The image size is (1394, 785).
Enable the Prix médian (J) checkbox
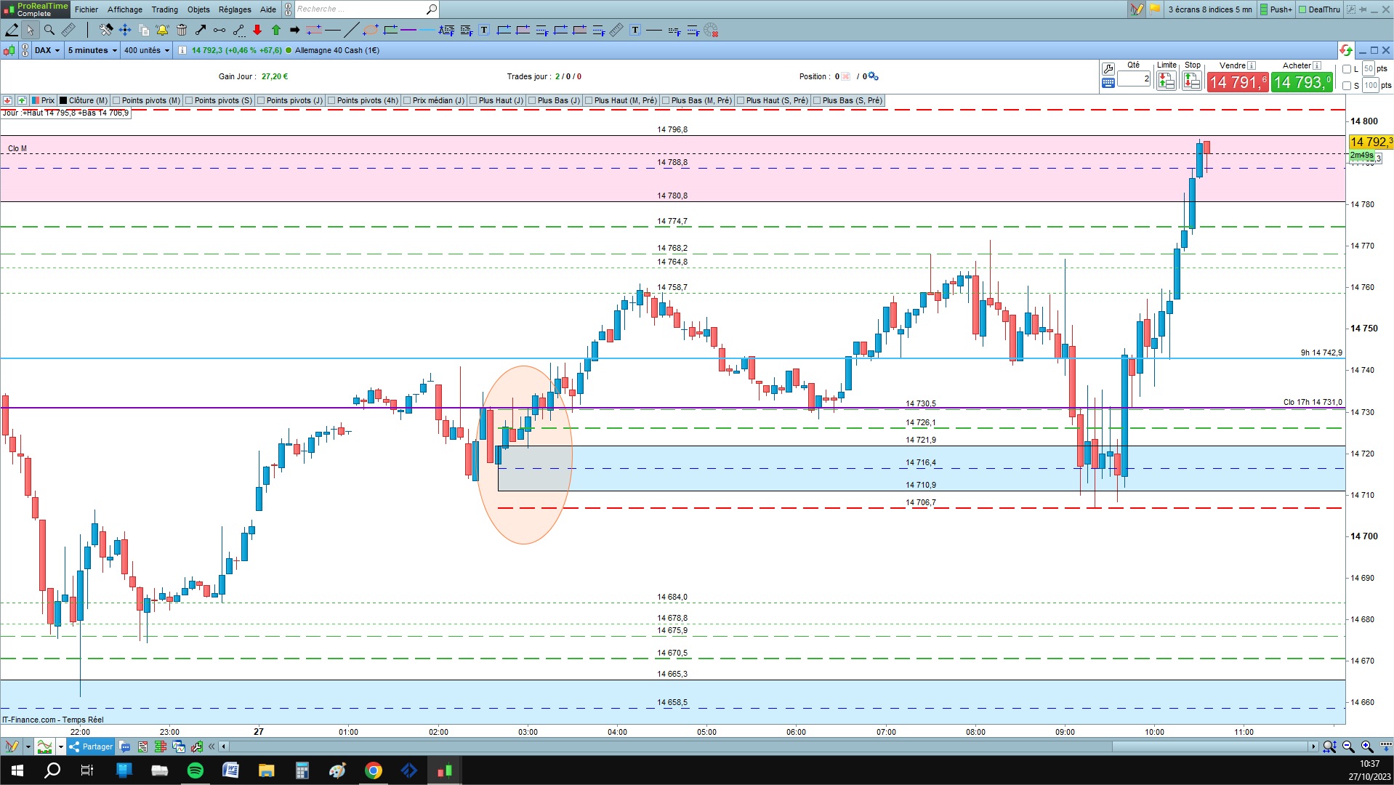pos(407,100)
